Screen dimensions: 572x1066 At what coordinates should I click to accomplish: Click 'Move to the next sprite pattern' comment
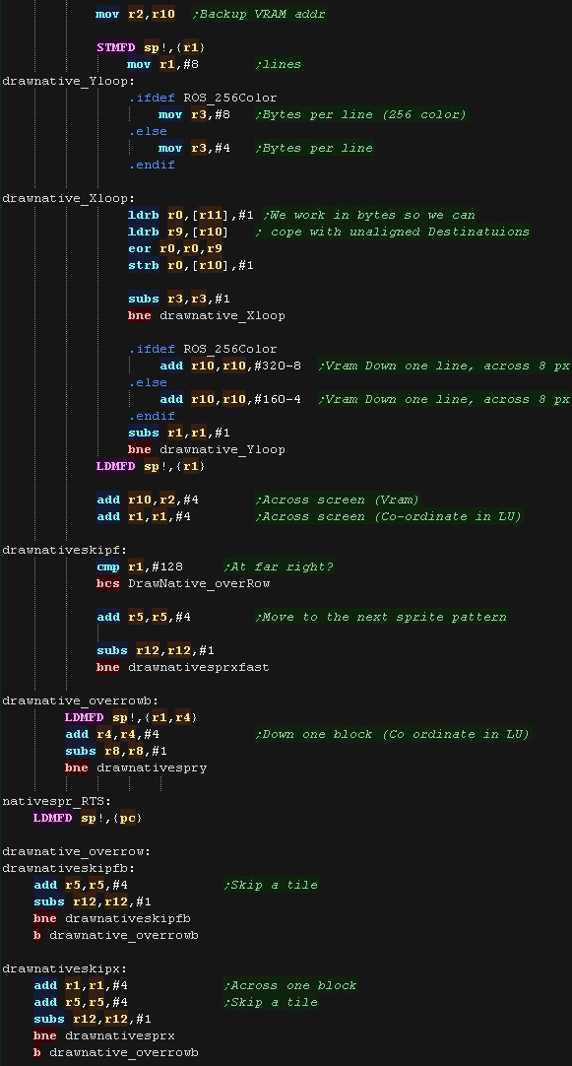381,617
